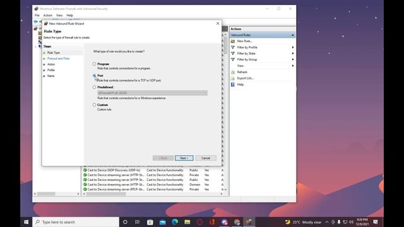
Task: Open Mail app from taskbar
Action: [x=162, y=222]
